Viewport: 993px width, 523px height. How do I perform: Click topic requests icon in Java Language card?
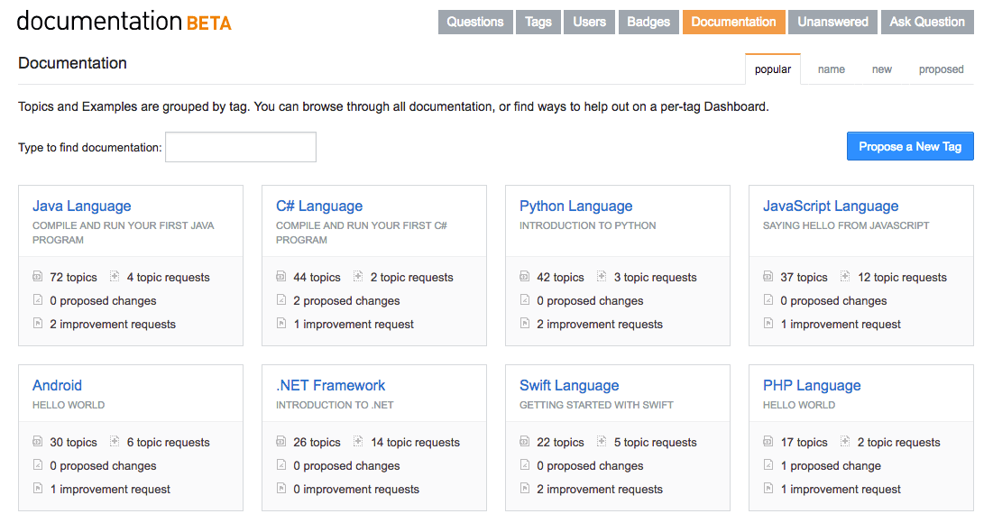115,276
